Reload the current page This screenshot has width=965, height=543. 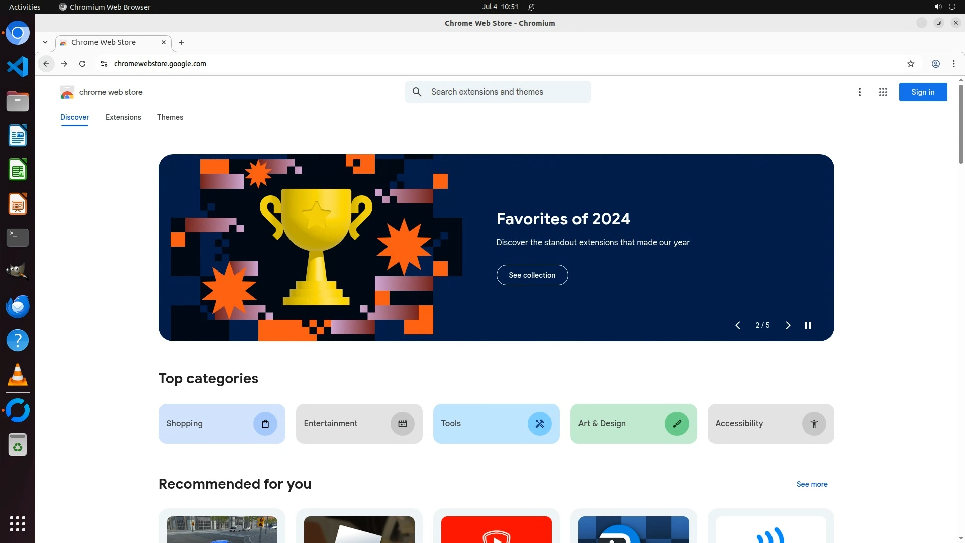pos(82,64)
